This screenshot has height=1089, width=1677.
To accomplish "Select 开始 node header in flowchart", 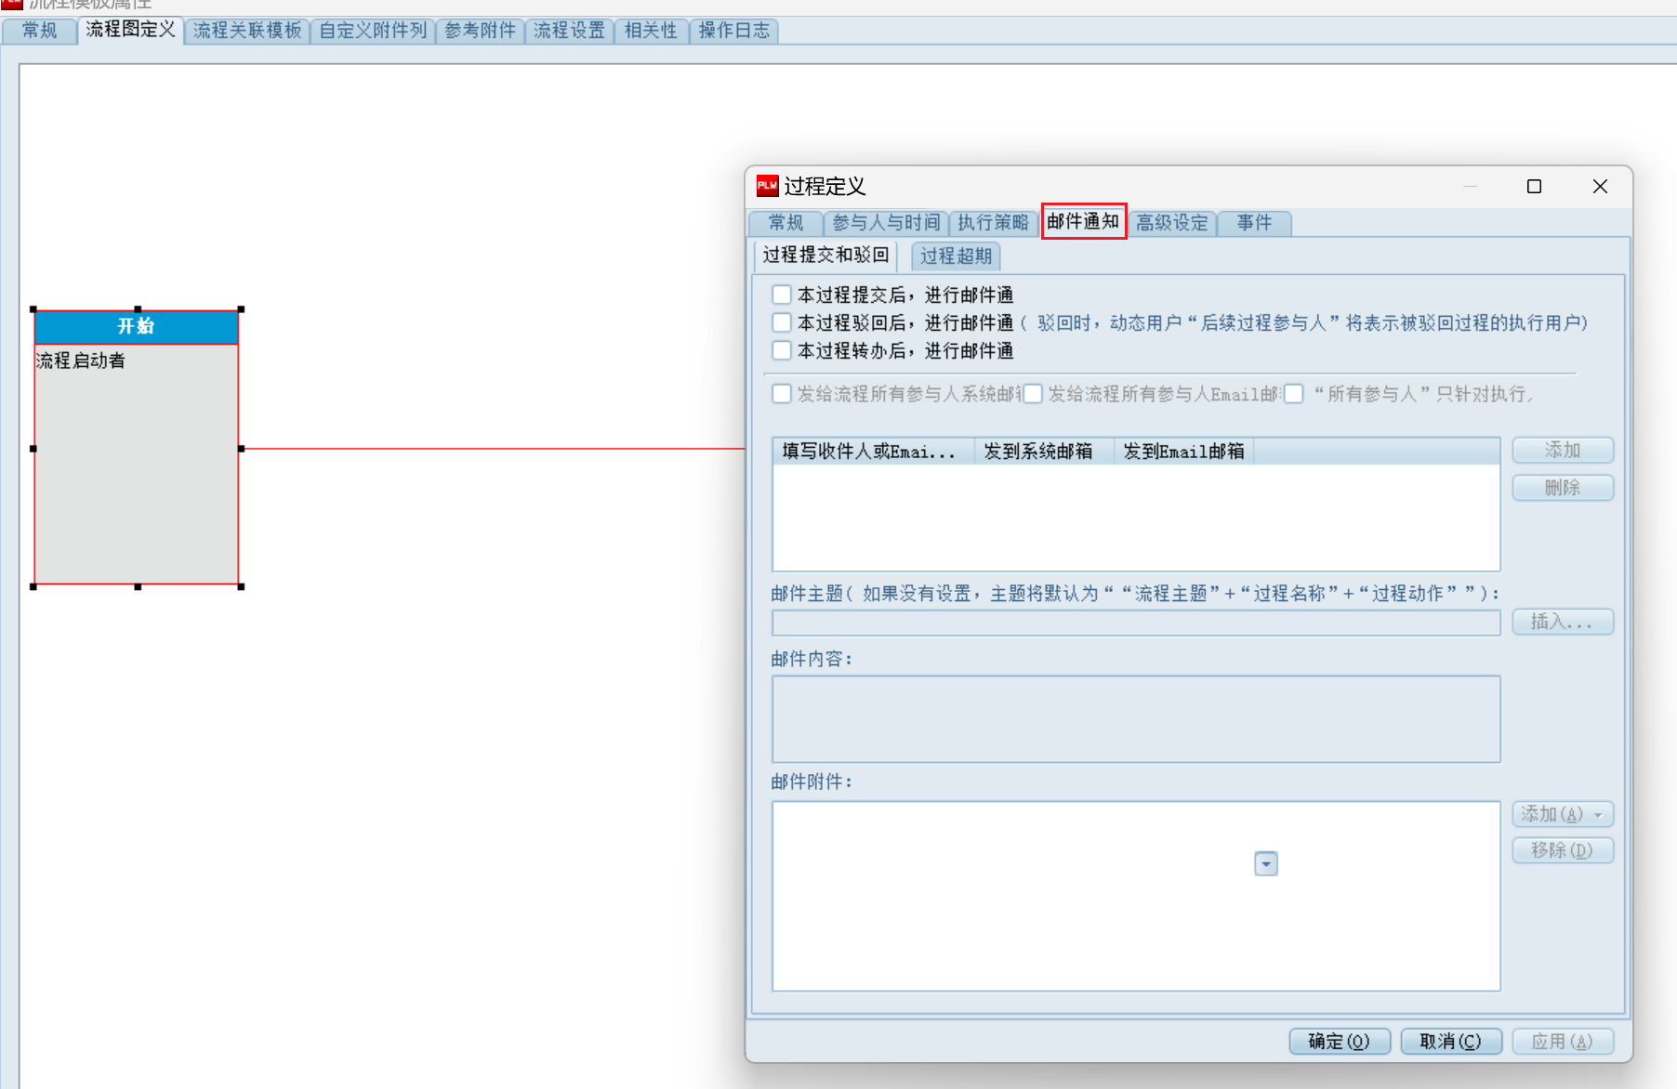I will pos(137,327).
